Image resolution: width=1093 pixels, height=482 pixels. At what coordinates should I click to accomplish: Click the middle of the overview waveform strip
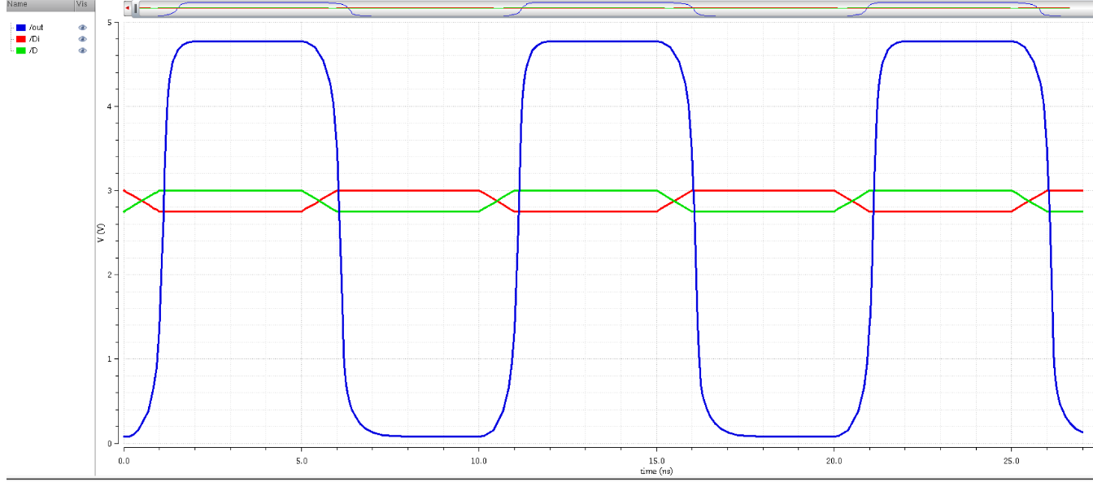coord(610,9)
